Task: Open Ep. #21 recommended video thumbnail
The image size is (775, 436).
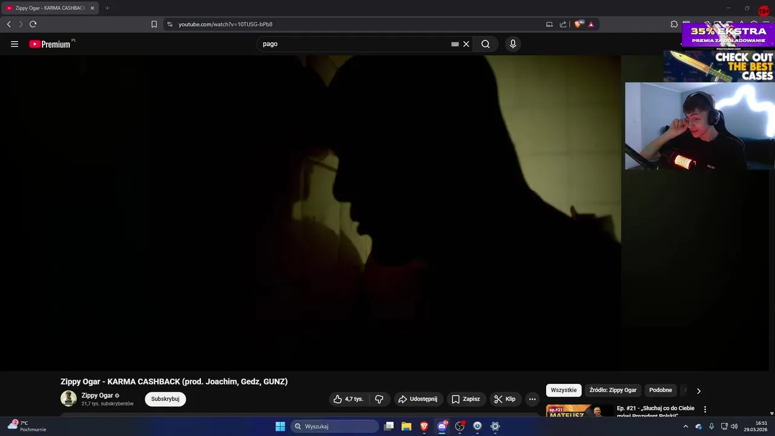Action: 579,411
